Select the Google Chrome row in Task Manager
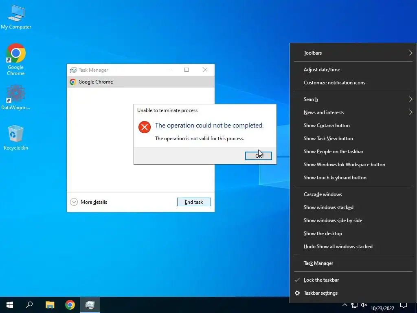 [x=140, y=82]
